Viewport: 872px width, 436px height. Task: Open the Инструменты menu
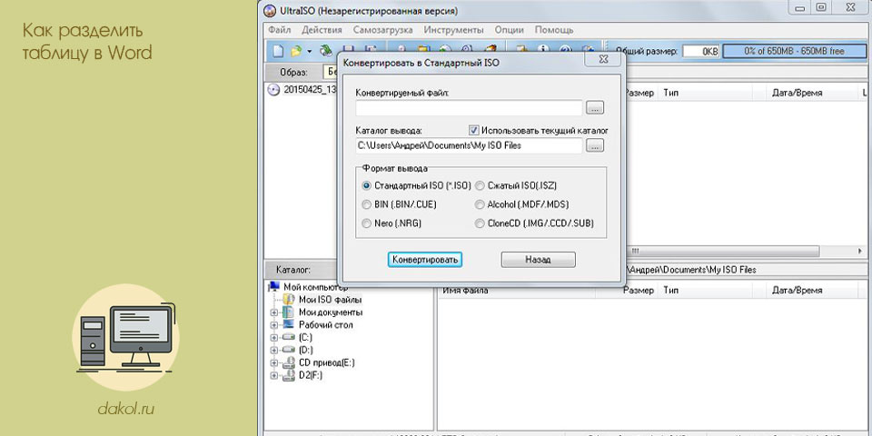(454, 30)
